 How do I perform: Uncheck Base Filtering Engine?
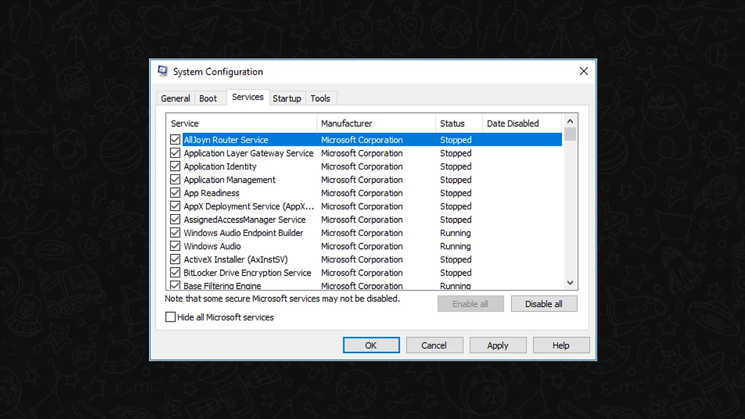[x=175, y=286]
